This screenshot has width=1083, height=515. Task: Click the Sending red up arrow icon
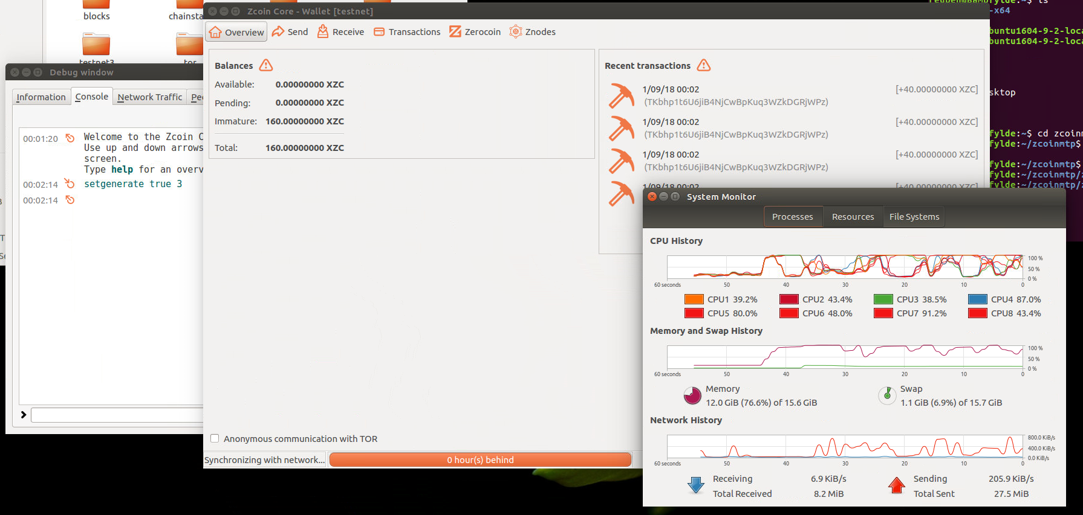[x=897, y=485]
